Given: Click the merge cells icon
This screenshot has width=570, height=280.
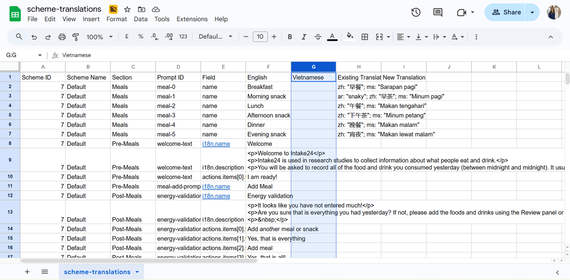Looking at the screenshot, I should pos(379,37).
